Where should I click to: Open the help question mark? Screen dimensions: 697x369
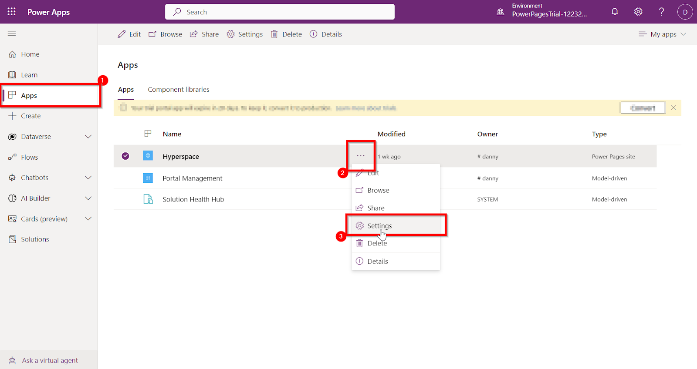661,12
